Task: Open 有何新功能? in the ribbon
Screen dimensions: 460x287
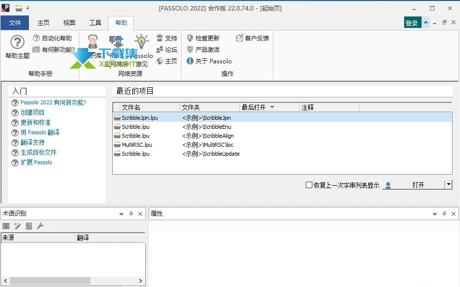Action: click(54, 49)
